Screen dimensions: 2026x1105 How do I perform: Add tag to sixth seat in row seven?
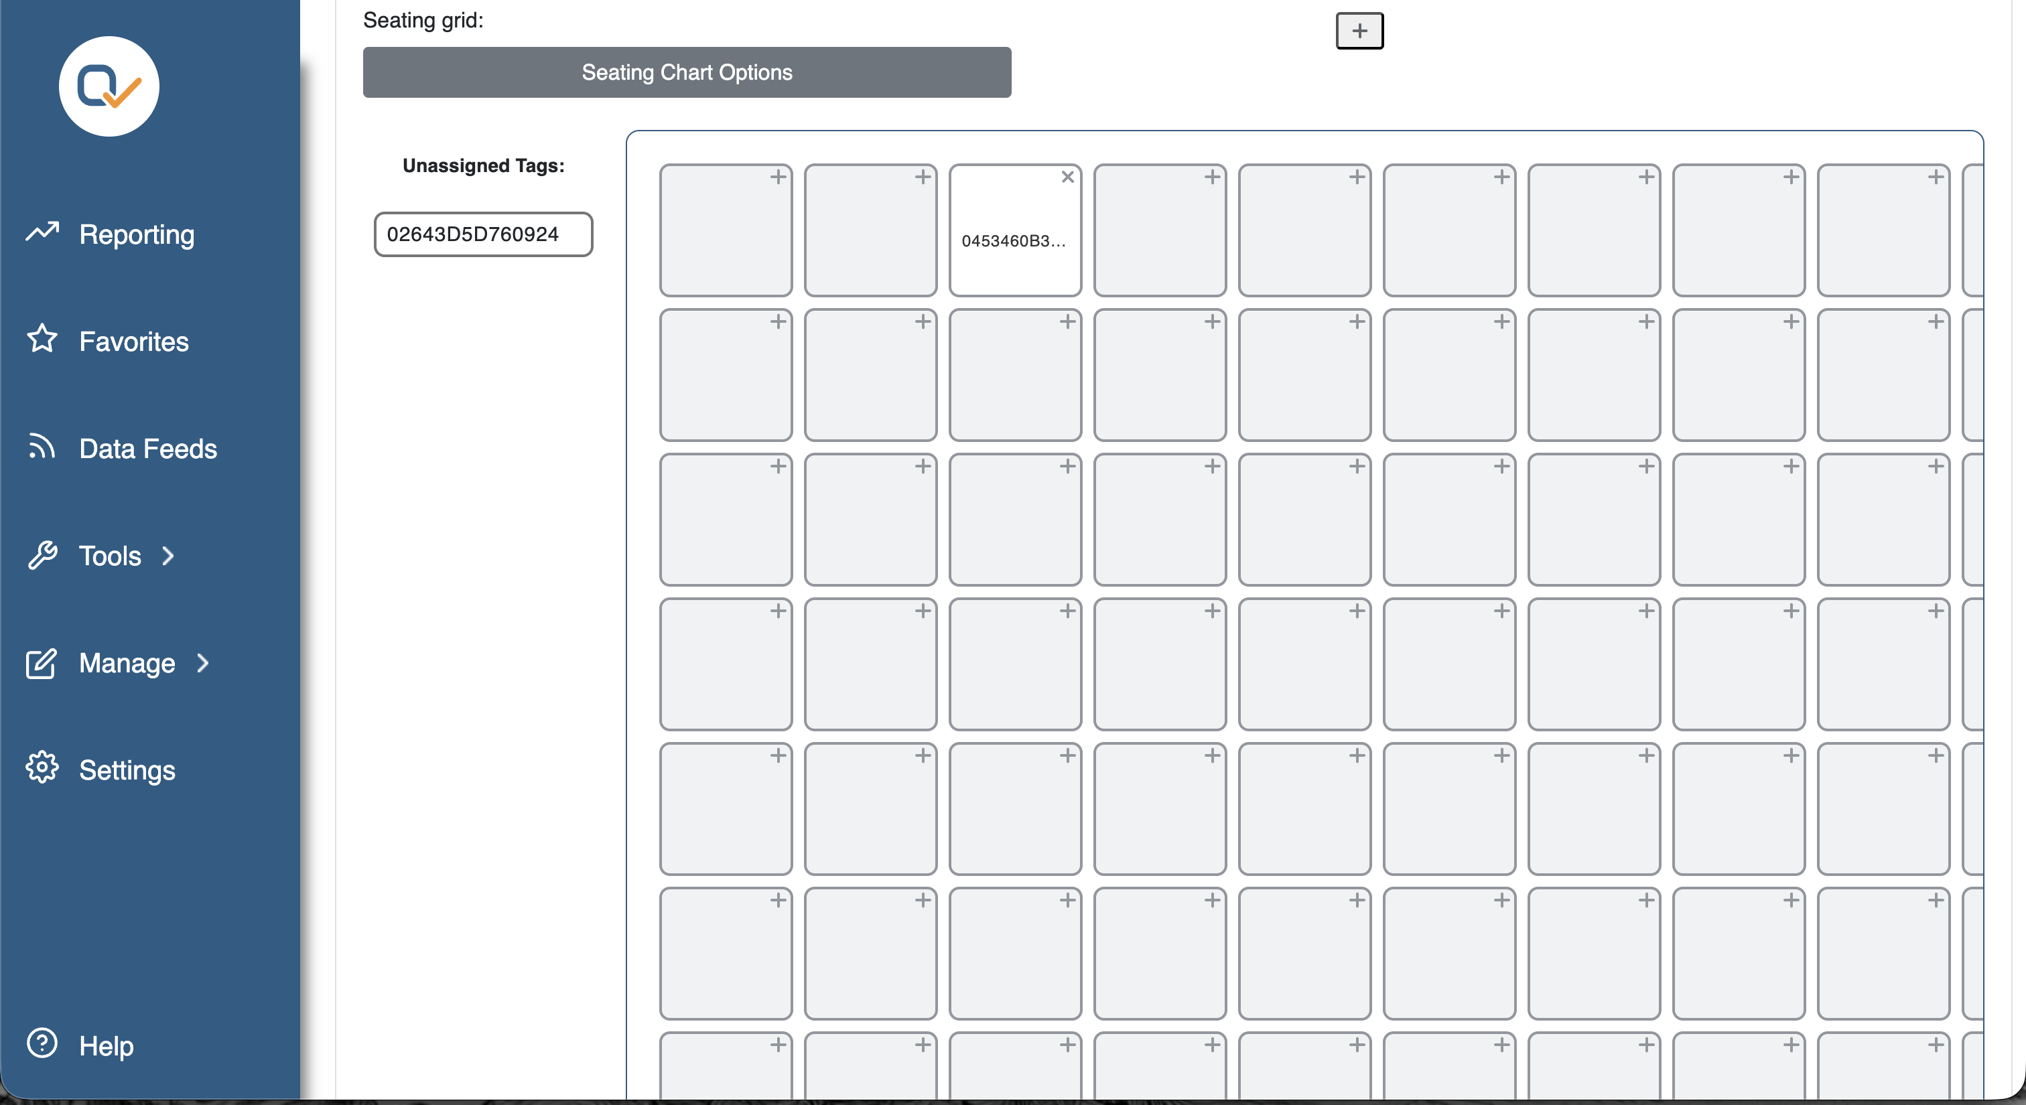1501,1045
